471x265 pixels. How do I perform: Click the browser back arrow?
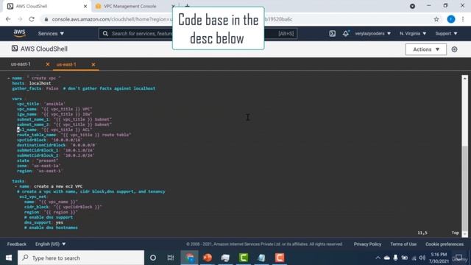[x=8, y=19]
